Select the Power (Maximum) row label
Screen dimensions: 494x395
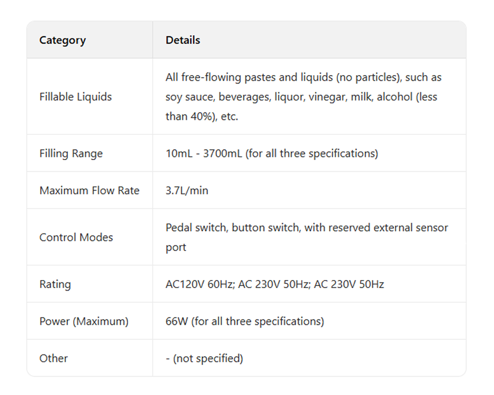point(84,321)
